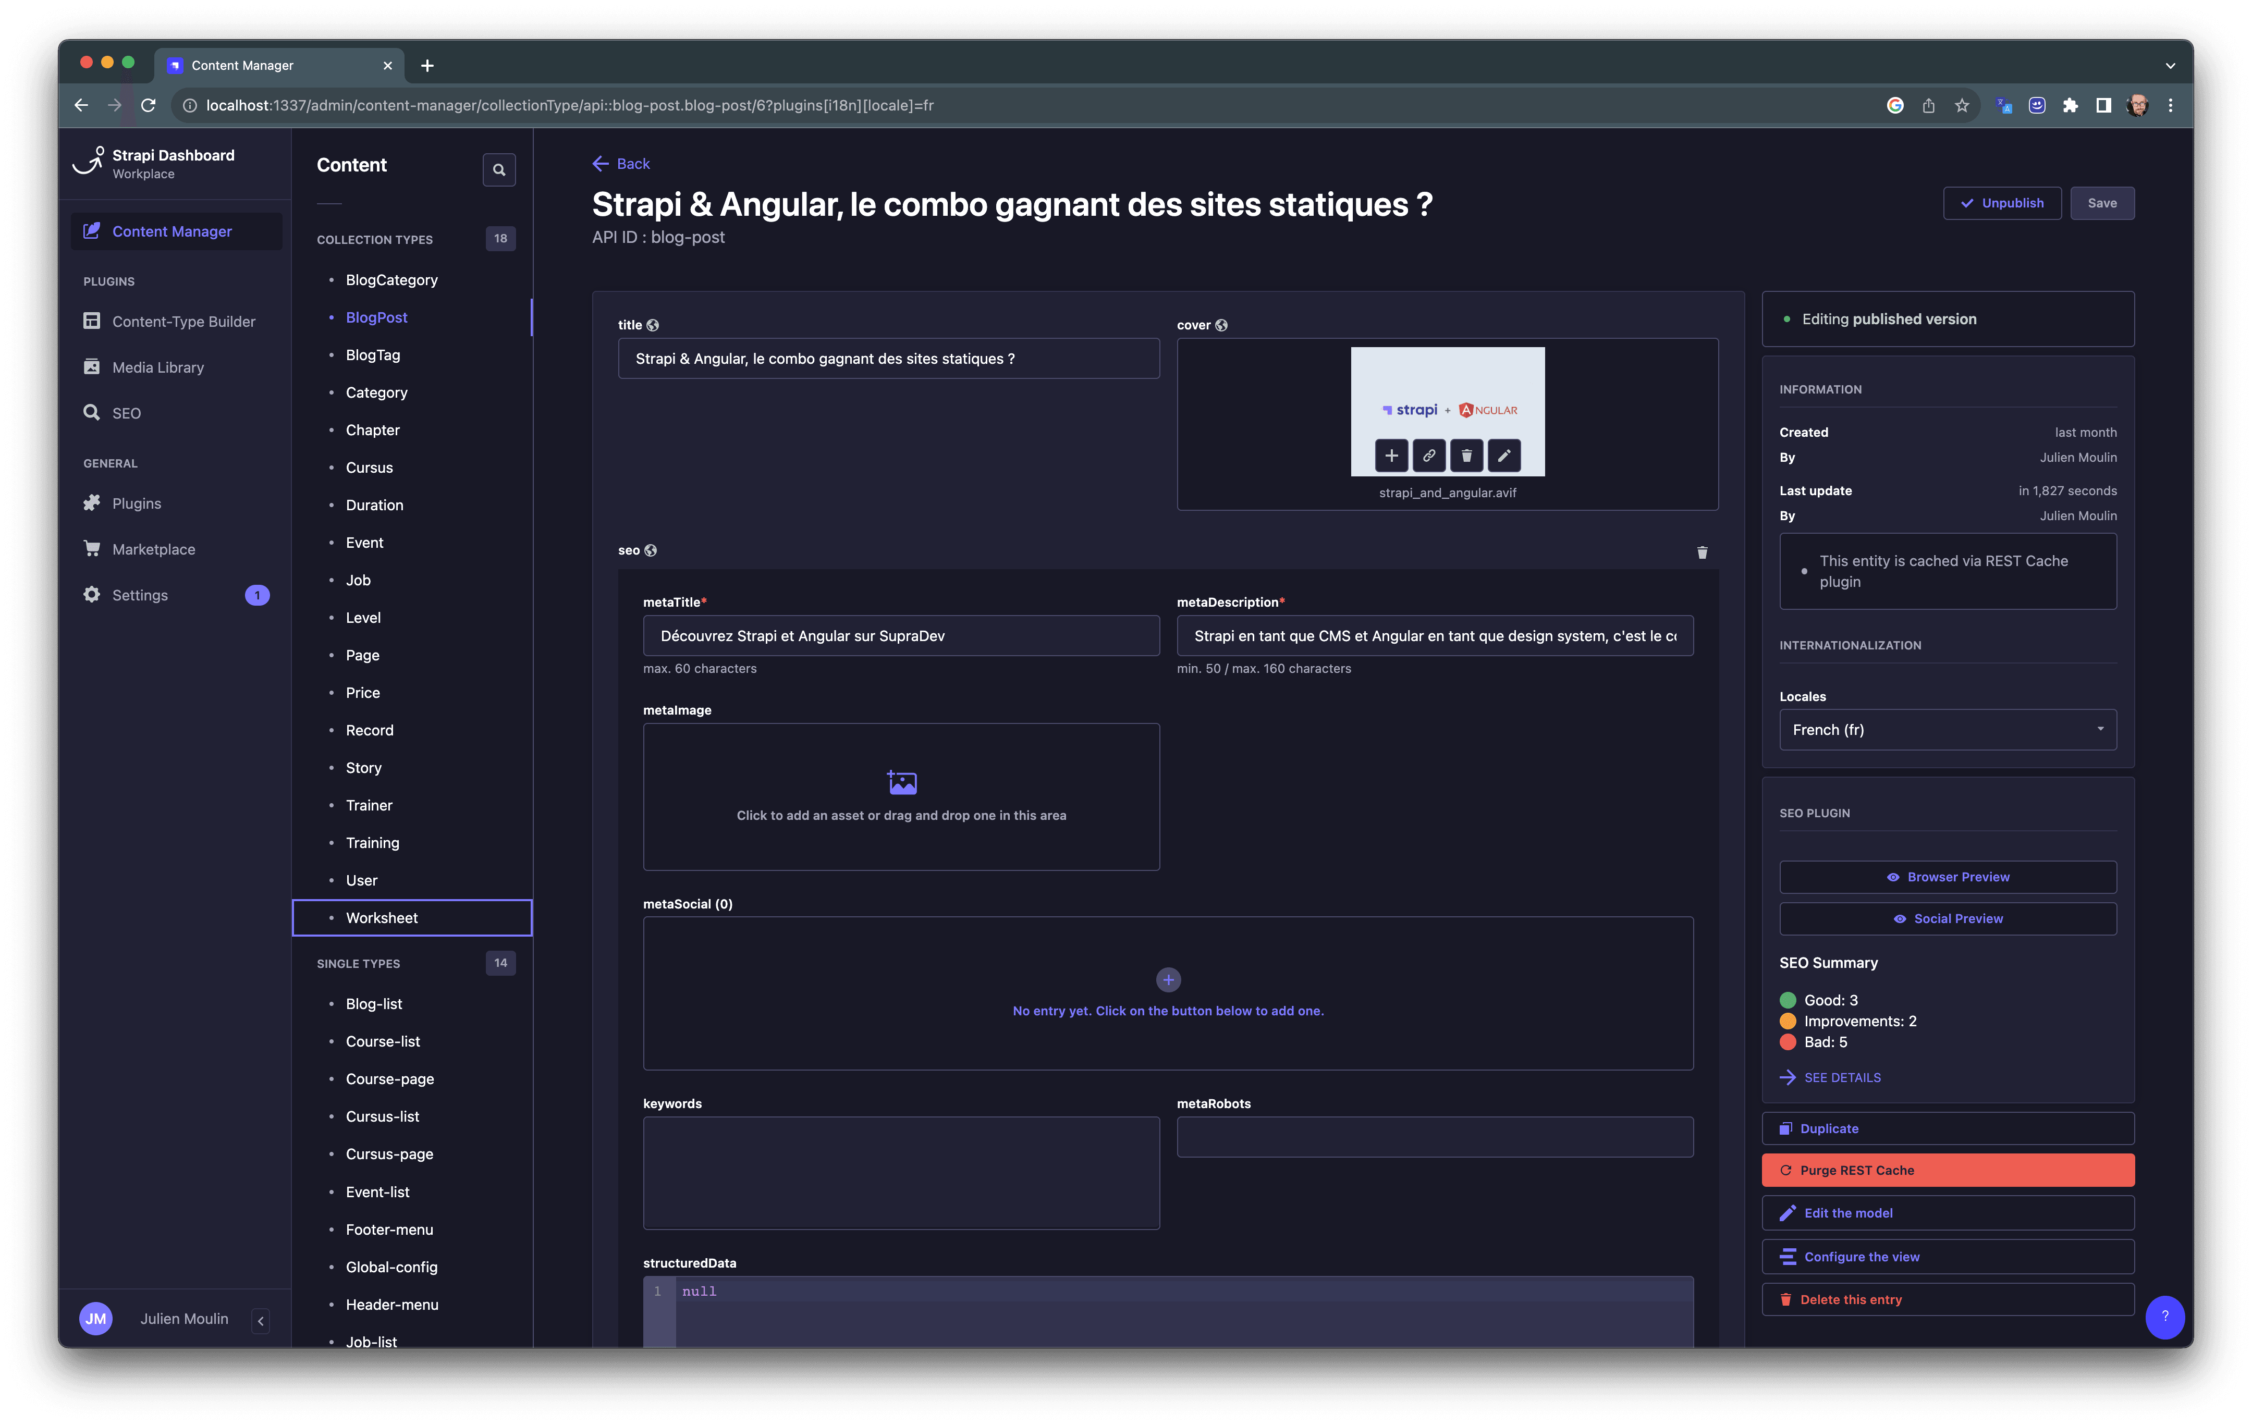The height and width of the screenshot is (1425, 2252).
Task: Open the Google icon in address bar
Action: pos(1895,105)
